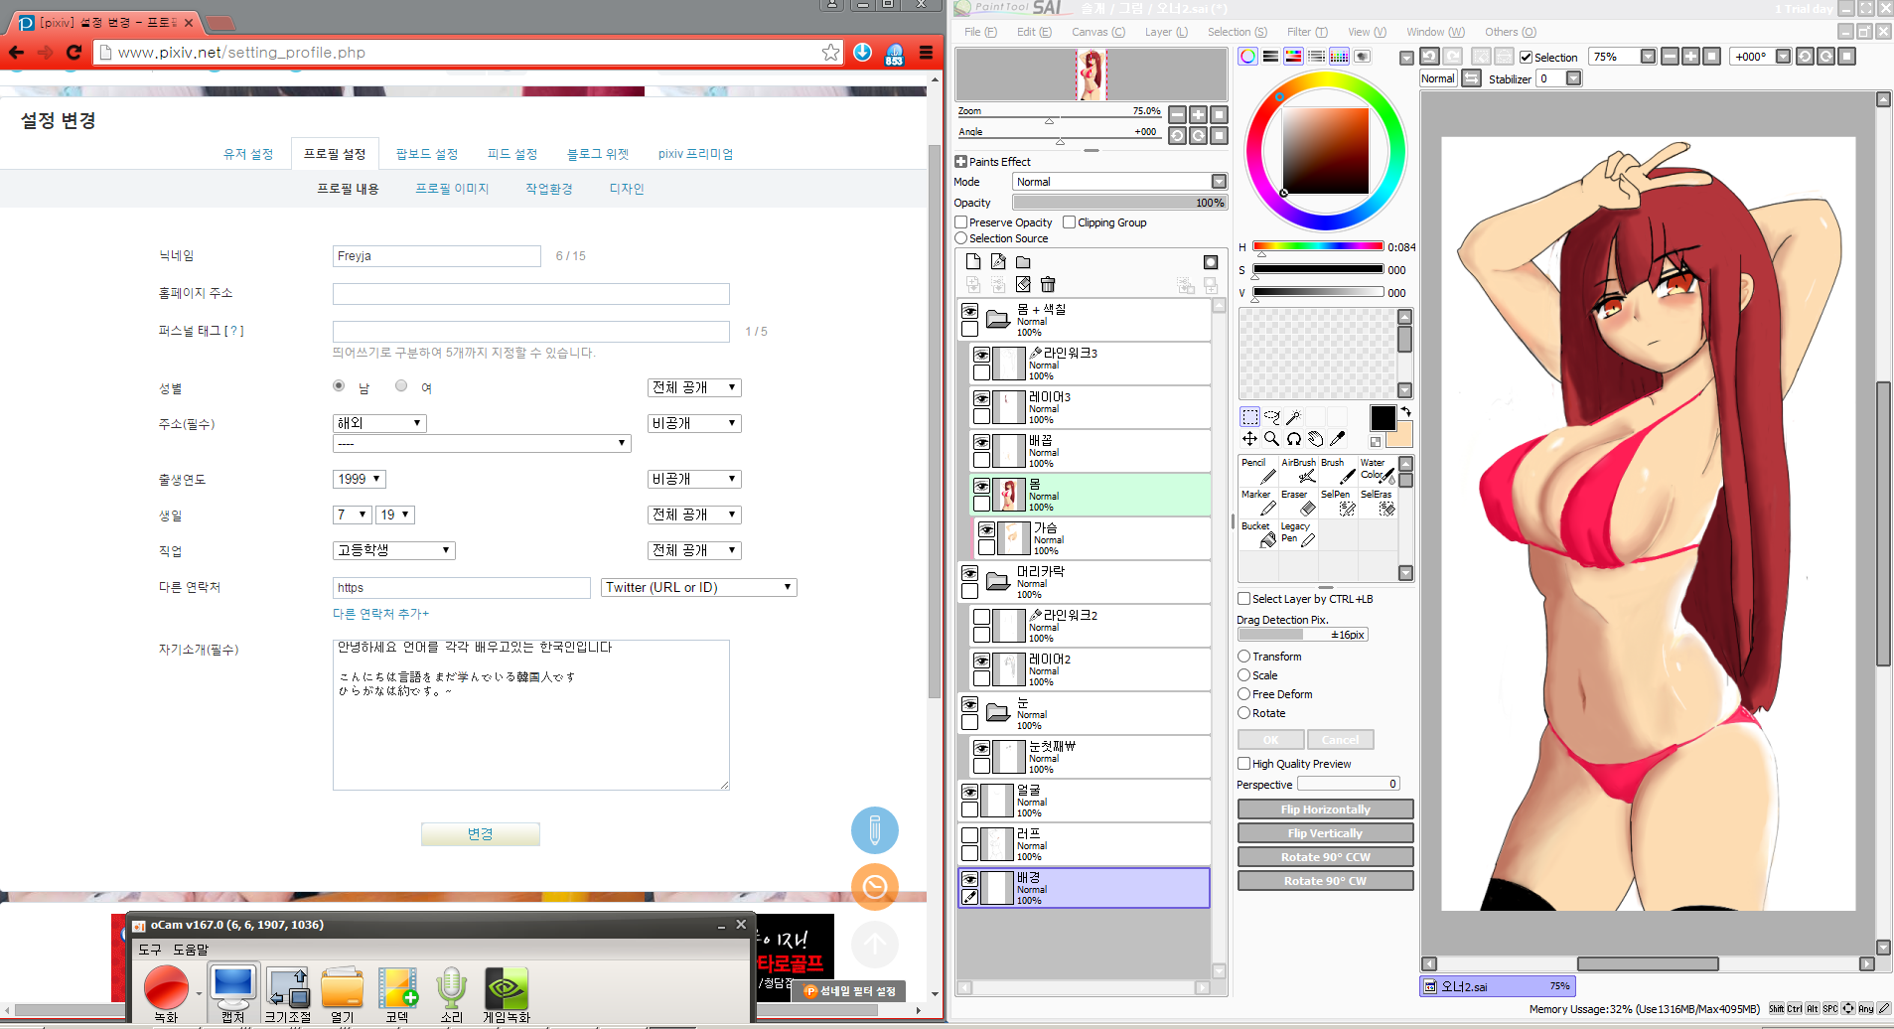
Task: Open the oCam capture button
Action: (233, 993)
